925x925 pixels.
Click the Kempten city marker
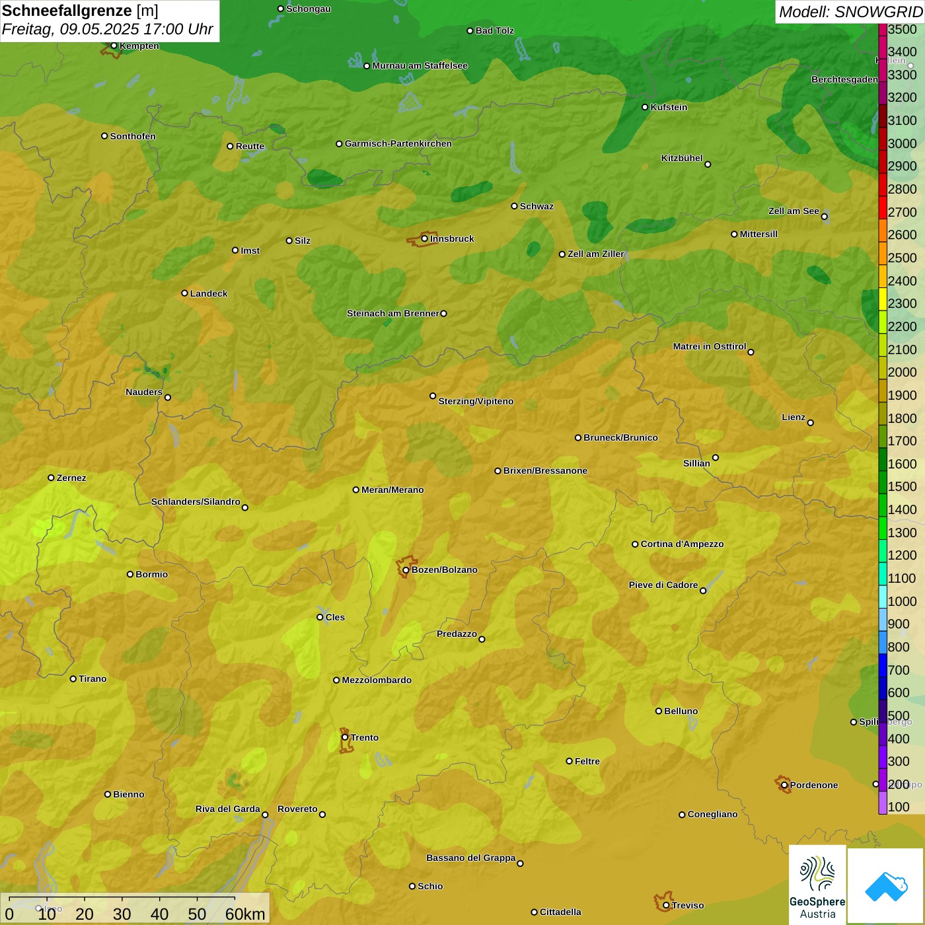click(x=114, y=46)
